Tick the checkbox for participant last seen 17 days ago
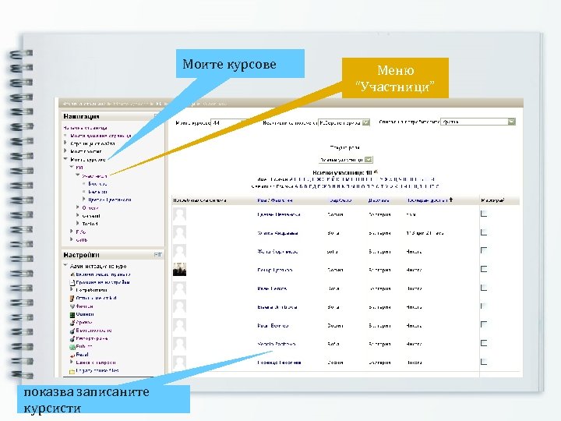Image resolution: width=561 pixels, height=421 pixels. coord(484,232)
